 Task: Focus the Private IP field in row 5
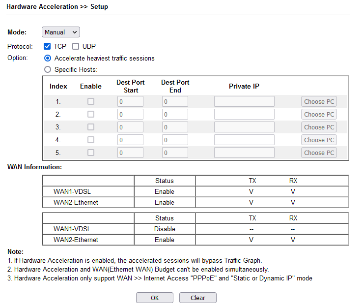point(244,153)
